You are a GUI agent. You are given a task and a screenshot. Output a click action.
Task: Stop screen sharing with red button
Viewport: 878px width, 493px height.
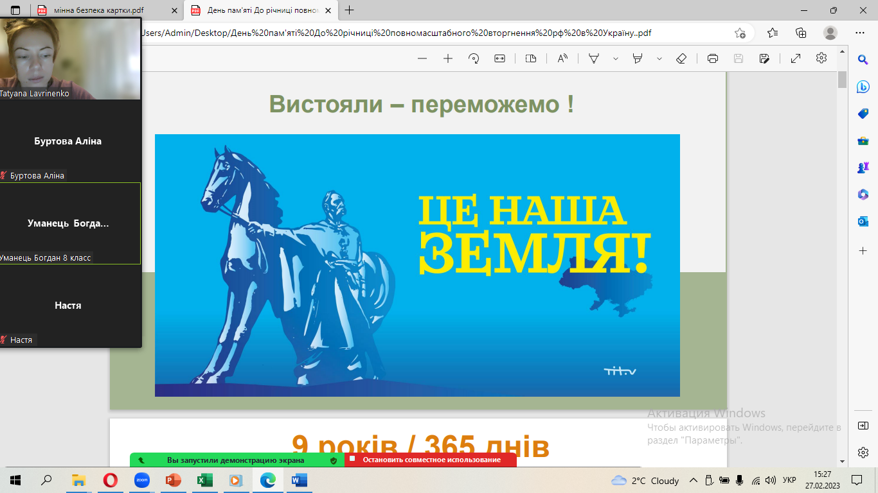click(x=431, y=460)
